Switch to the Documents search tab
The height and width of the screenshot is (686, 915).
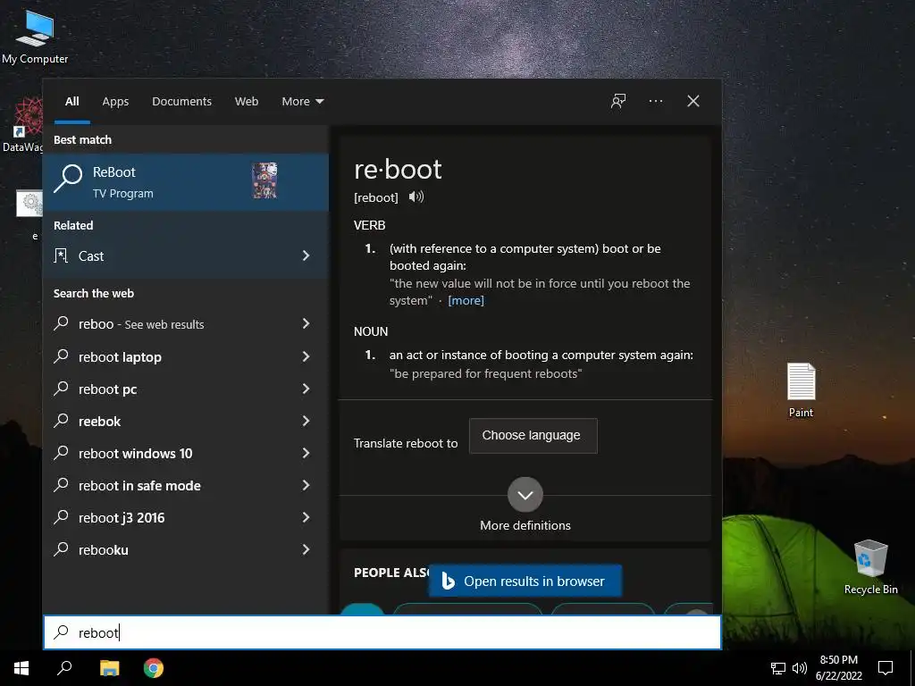click(182, 102)
